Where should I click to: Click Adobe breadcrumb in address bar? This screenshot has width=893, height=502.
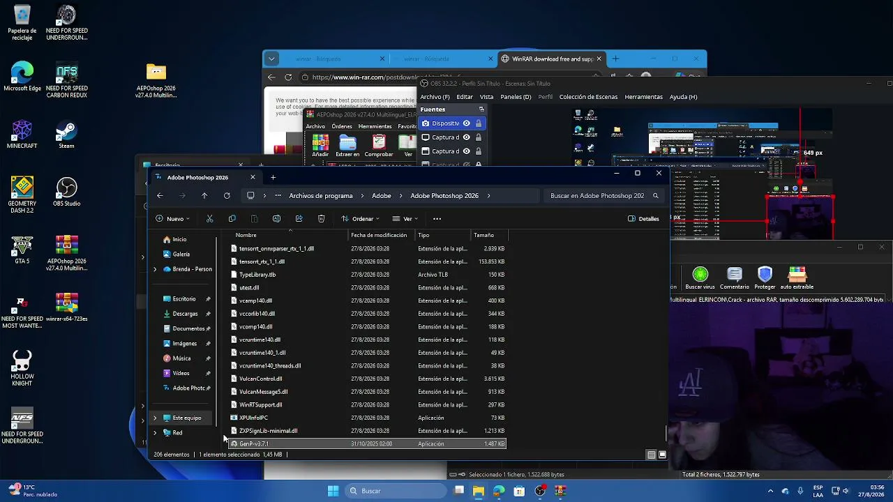(x=382, y=196)
